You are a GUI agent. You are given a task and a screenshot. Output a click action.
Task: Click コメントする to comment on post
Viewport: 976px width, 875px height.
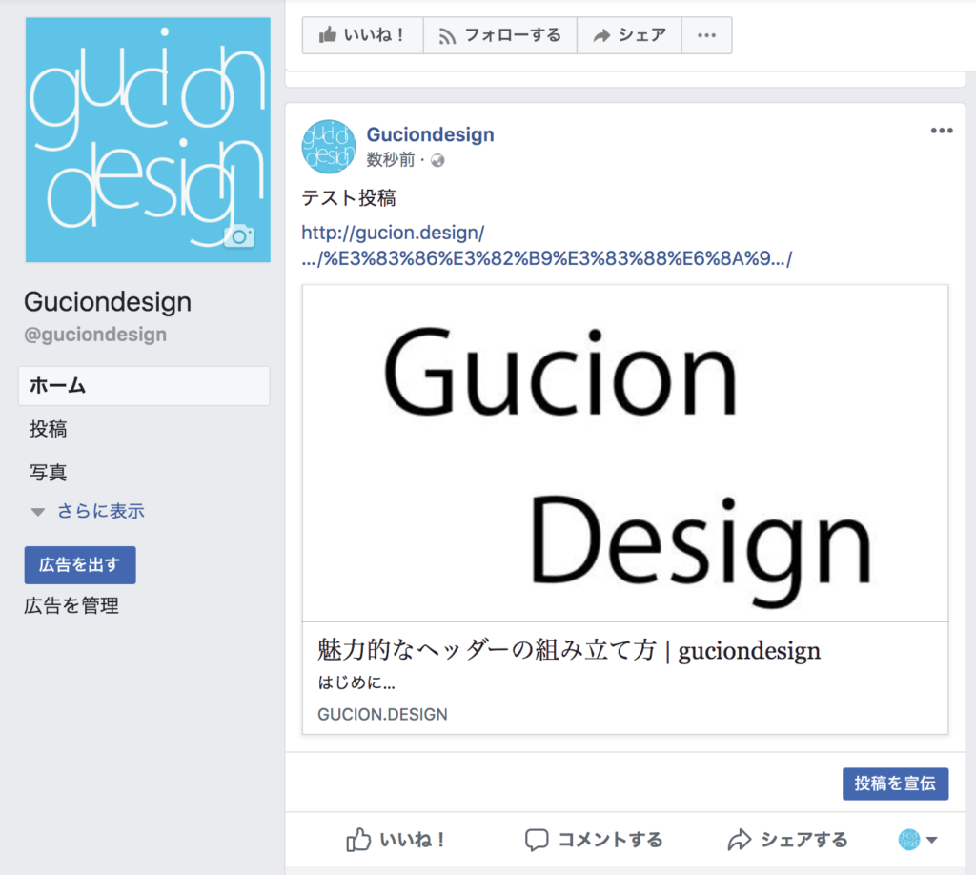[594, 840]
